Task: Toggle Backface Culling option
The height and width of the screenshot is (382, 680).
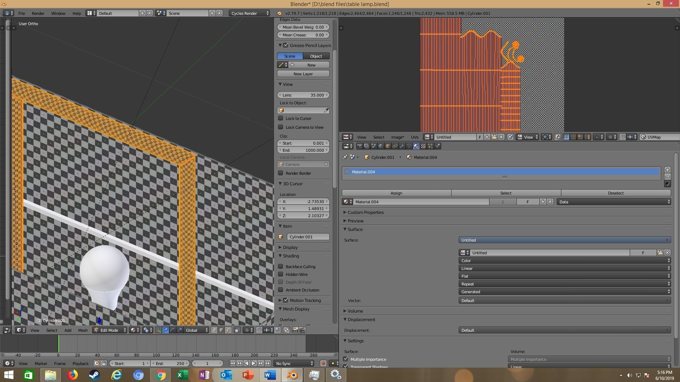Action: [x=281, y=267]
